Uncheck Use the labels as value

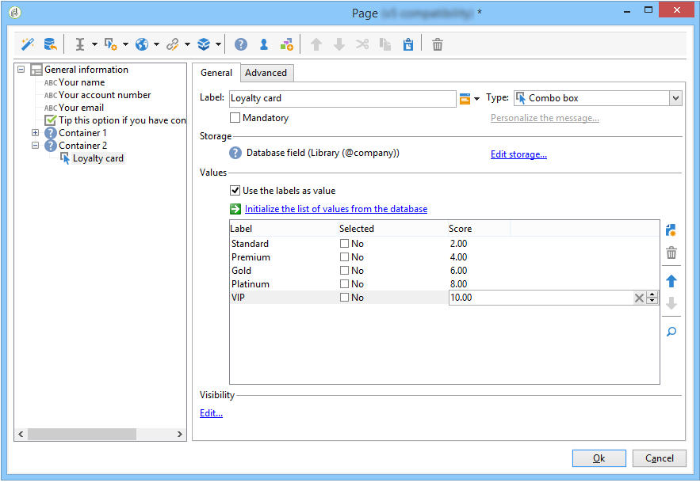[235, 191]
